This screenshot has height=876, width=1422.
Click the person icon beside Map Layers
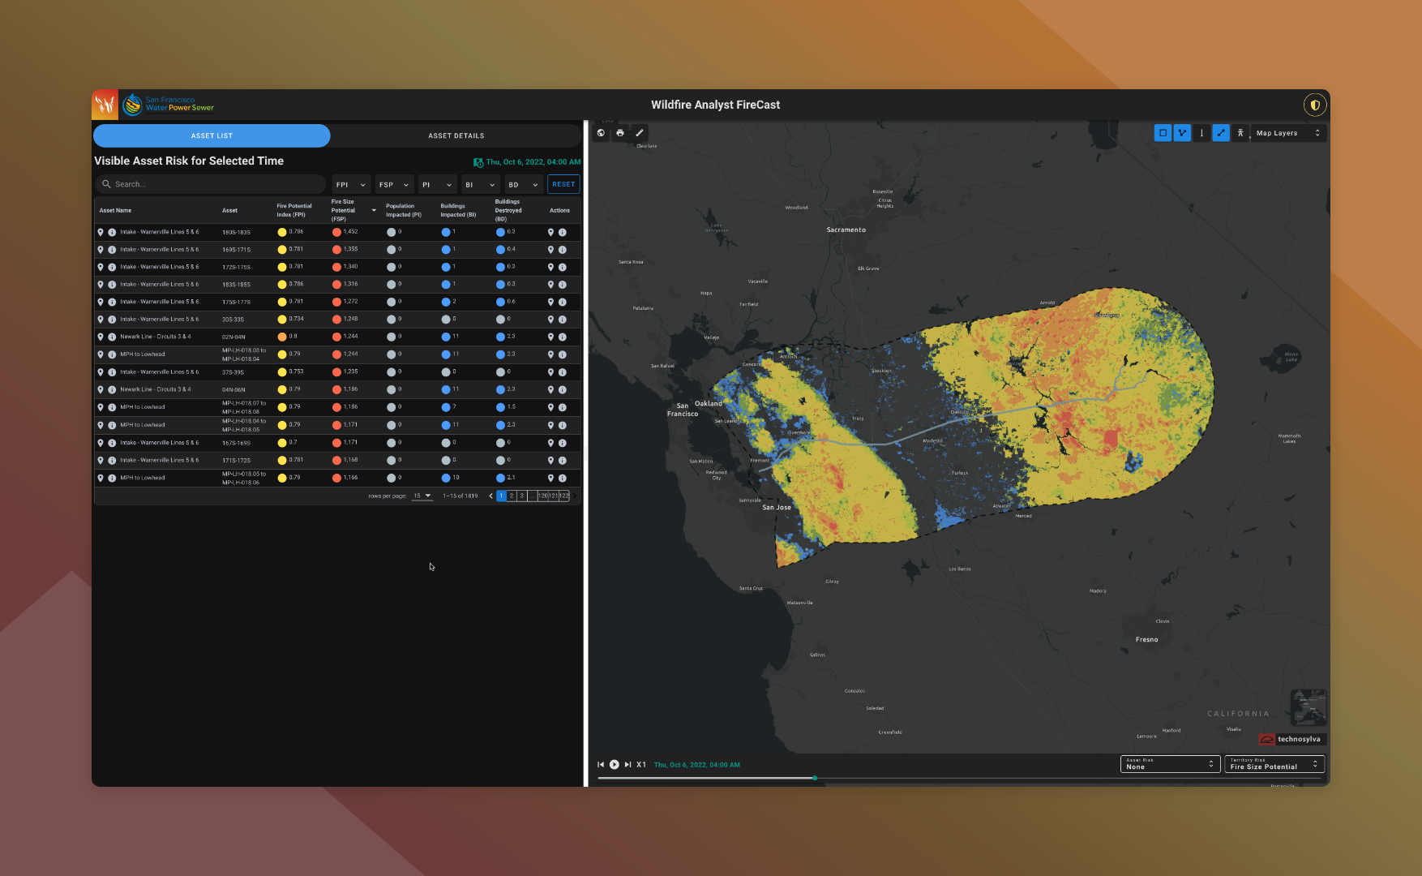[1240, 133]
